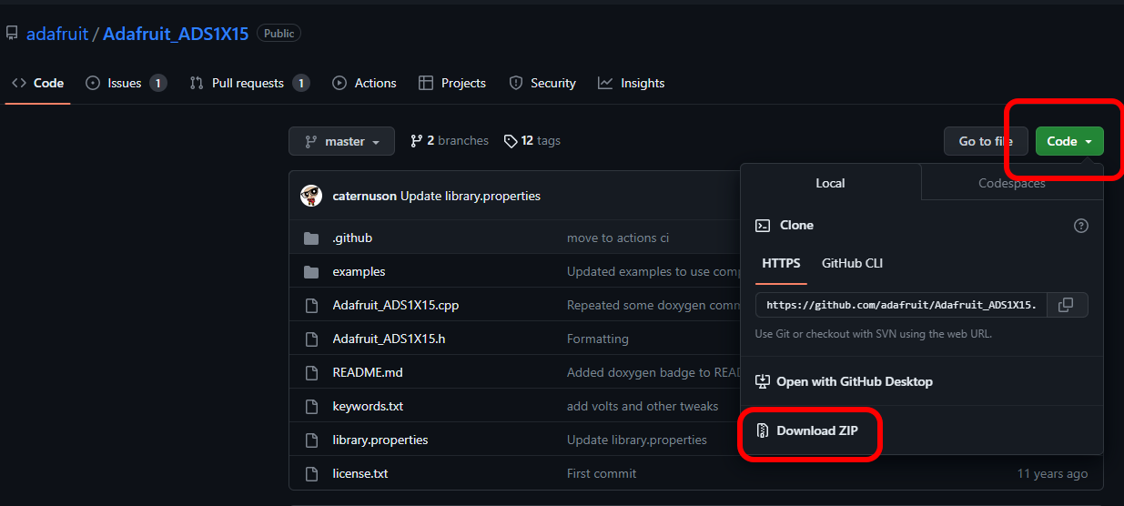Click the Issues circle-dot icon
The height and width of the screenshot is (506, 1124).
pos(93,83)
